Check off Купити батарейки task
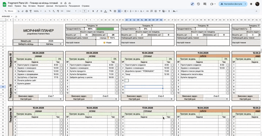Viewport: 262px width, 136px height. click(x=117, y=74)
